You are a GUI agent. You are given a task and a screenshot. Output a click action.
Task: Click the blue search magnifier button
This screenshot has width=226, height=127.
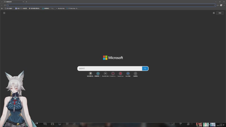[x=145, y=69]
